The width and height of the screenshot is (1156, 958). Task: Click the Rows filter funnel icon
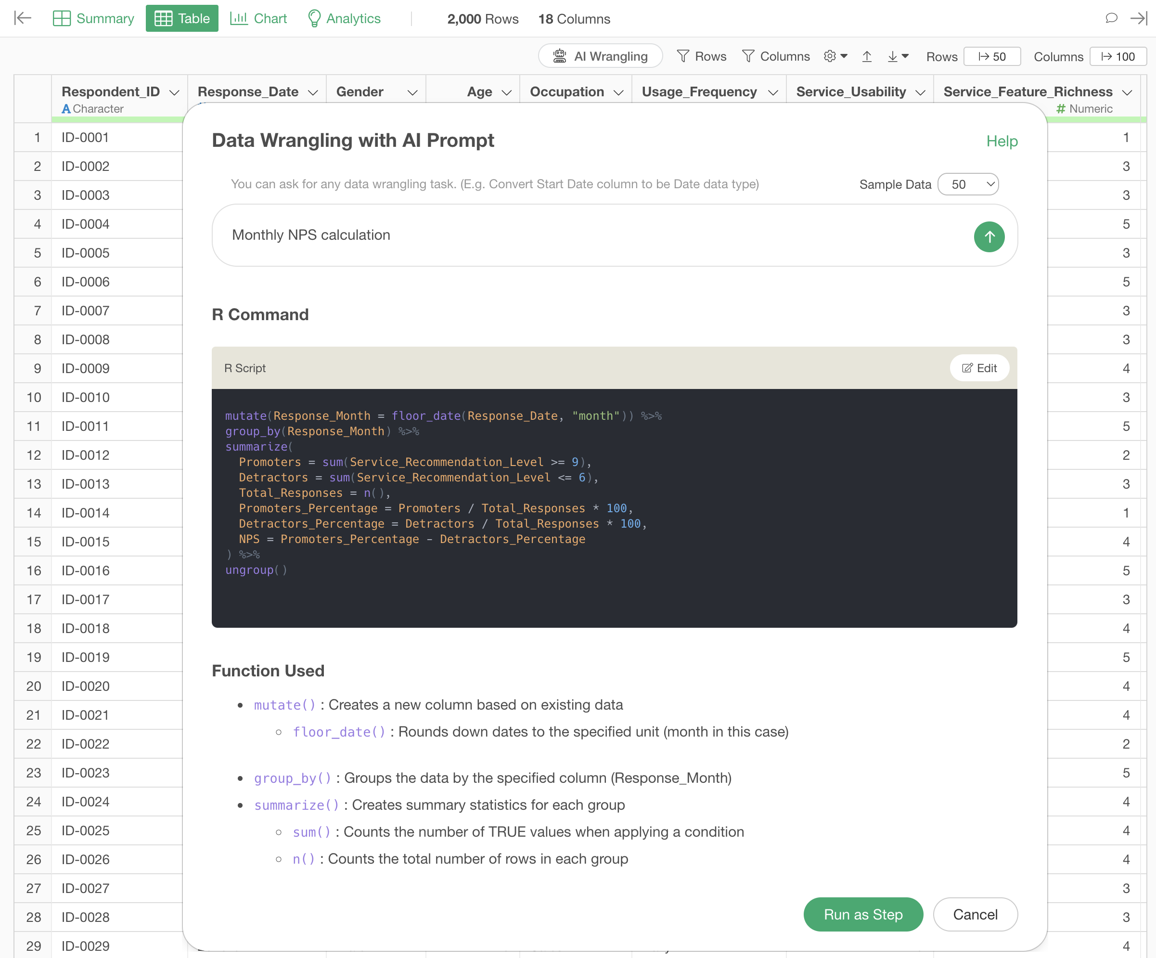coord(683,56)
